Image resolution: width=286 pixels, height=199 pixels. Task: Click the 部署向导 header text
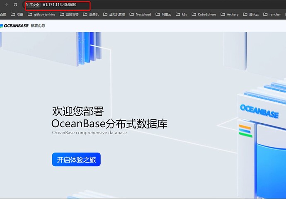click(x=38, y=26)
